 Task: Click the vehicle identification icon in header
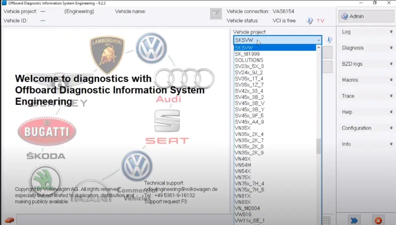pos(216,14)
